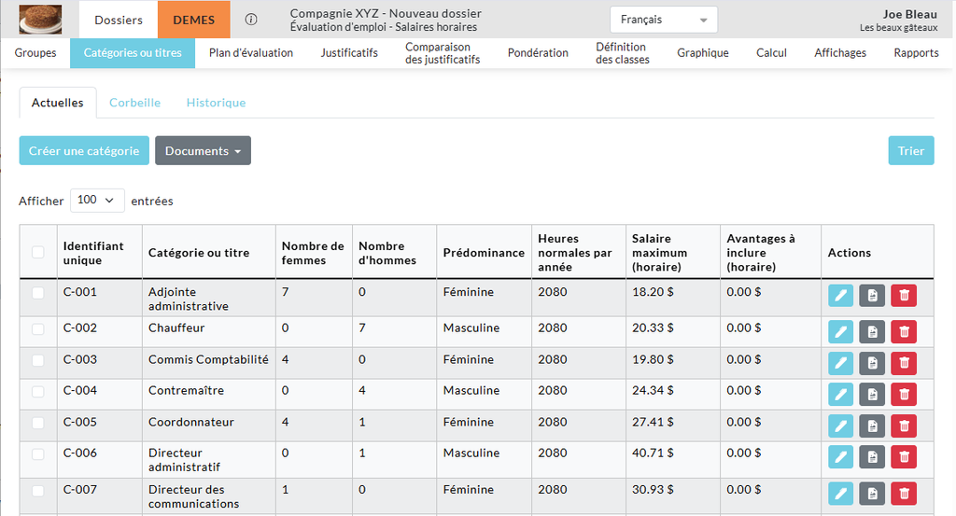956x516 pixels.
Task: Open the Dossiers tab
Action: (119, 20)
